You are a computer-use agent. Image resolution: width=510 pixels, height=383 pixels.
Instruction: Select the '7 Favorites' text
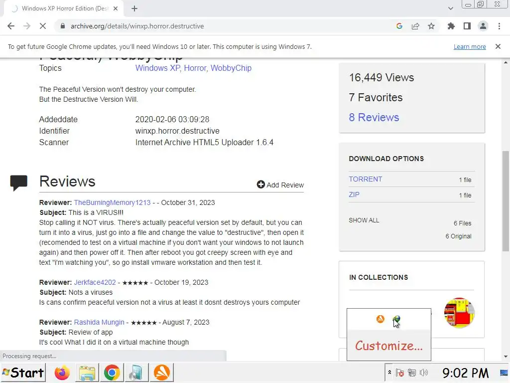pos(376,97)
